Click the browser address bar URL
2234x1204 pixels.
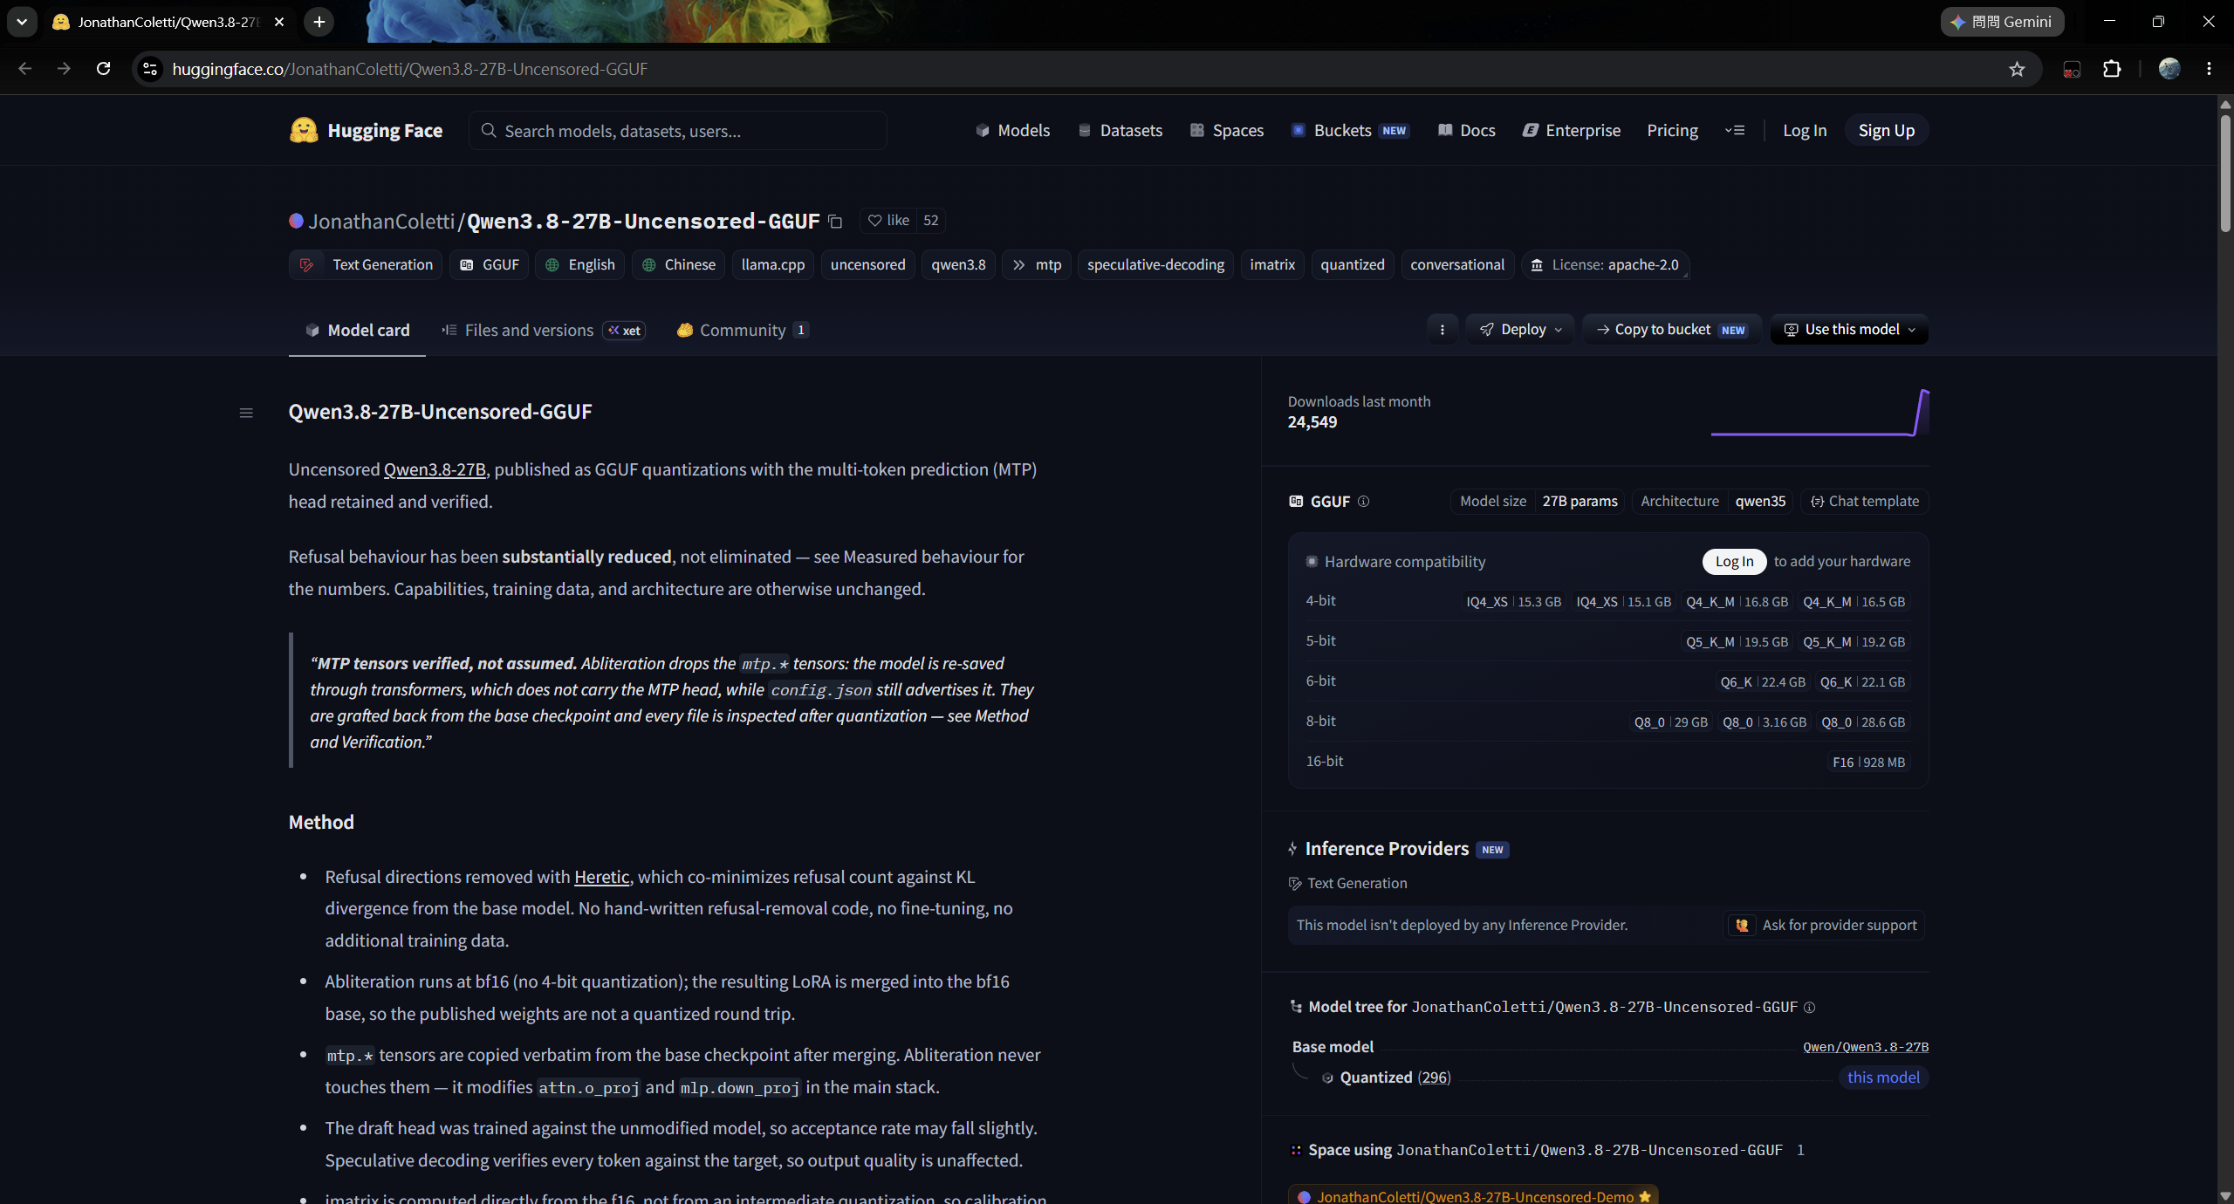pyautogui.click(x=409, y=69)
